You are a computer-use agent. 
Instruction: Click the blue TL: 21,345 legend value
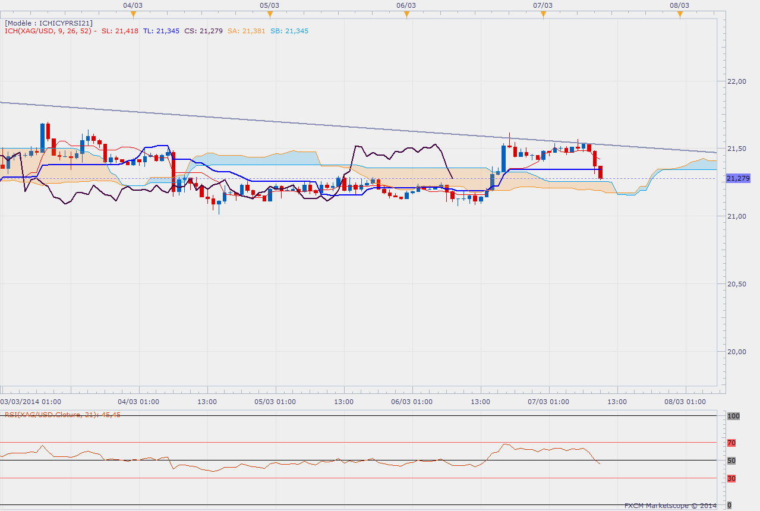pos(161,31)
